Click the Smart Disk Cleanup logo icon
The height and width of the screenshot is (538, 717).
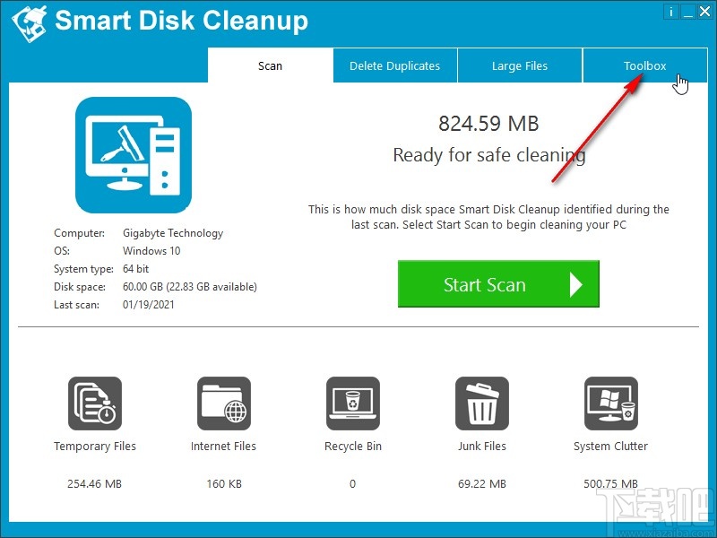pos(30,22)
